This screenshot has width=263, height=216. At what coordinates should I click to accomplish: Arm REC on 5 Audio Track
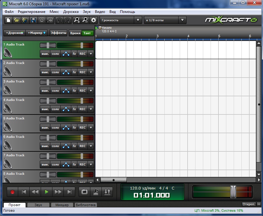(83, 128)
